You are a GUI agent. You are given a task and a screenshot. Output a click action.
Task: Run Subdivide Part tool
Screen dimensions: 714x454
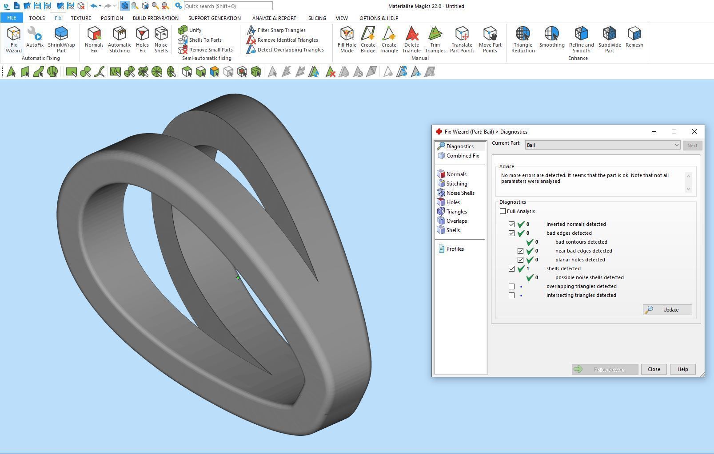pos(610,39)
